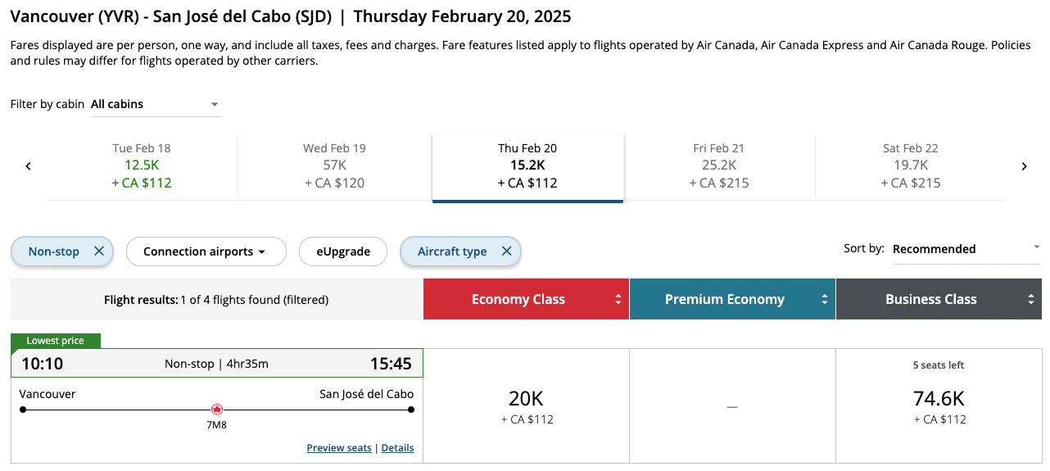Screen dimensions: 1050x471
Task: Select the 20K Economy fare
Action: 526,406
